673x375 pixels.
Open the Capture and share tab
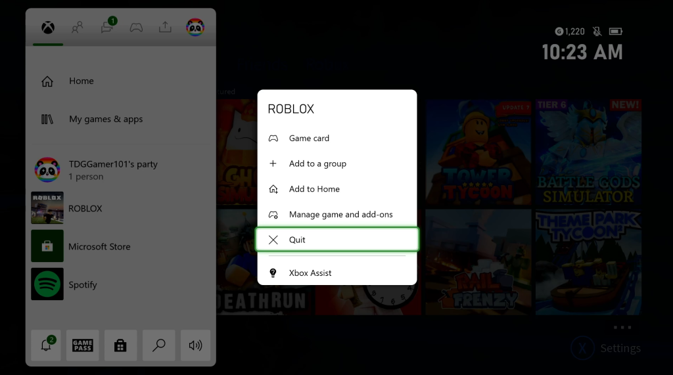coord(165,28)
